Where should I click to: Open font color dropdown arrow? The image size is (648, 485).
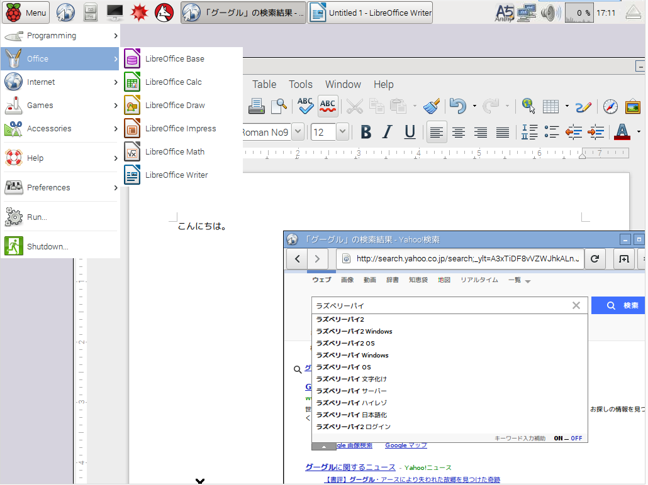639,132
